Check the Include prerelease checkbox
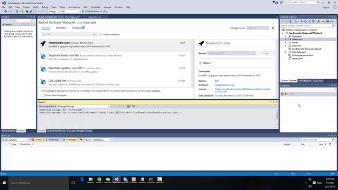338x190 pixels. [x=100, y=34]
